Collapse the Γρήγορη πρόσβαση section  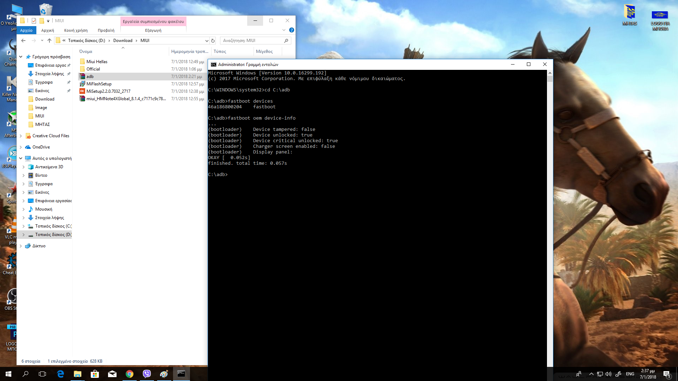coord(21,57)
